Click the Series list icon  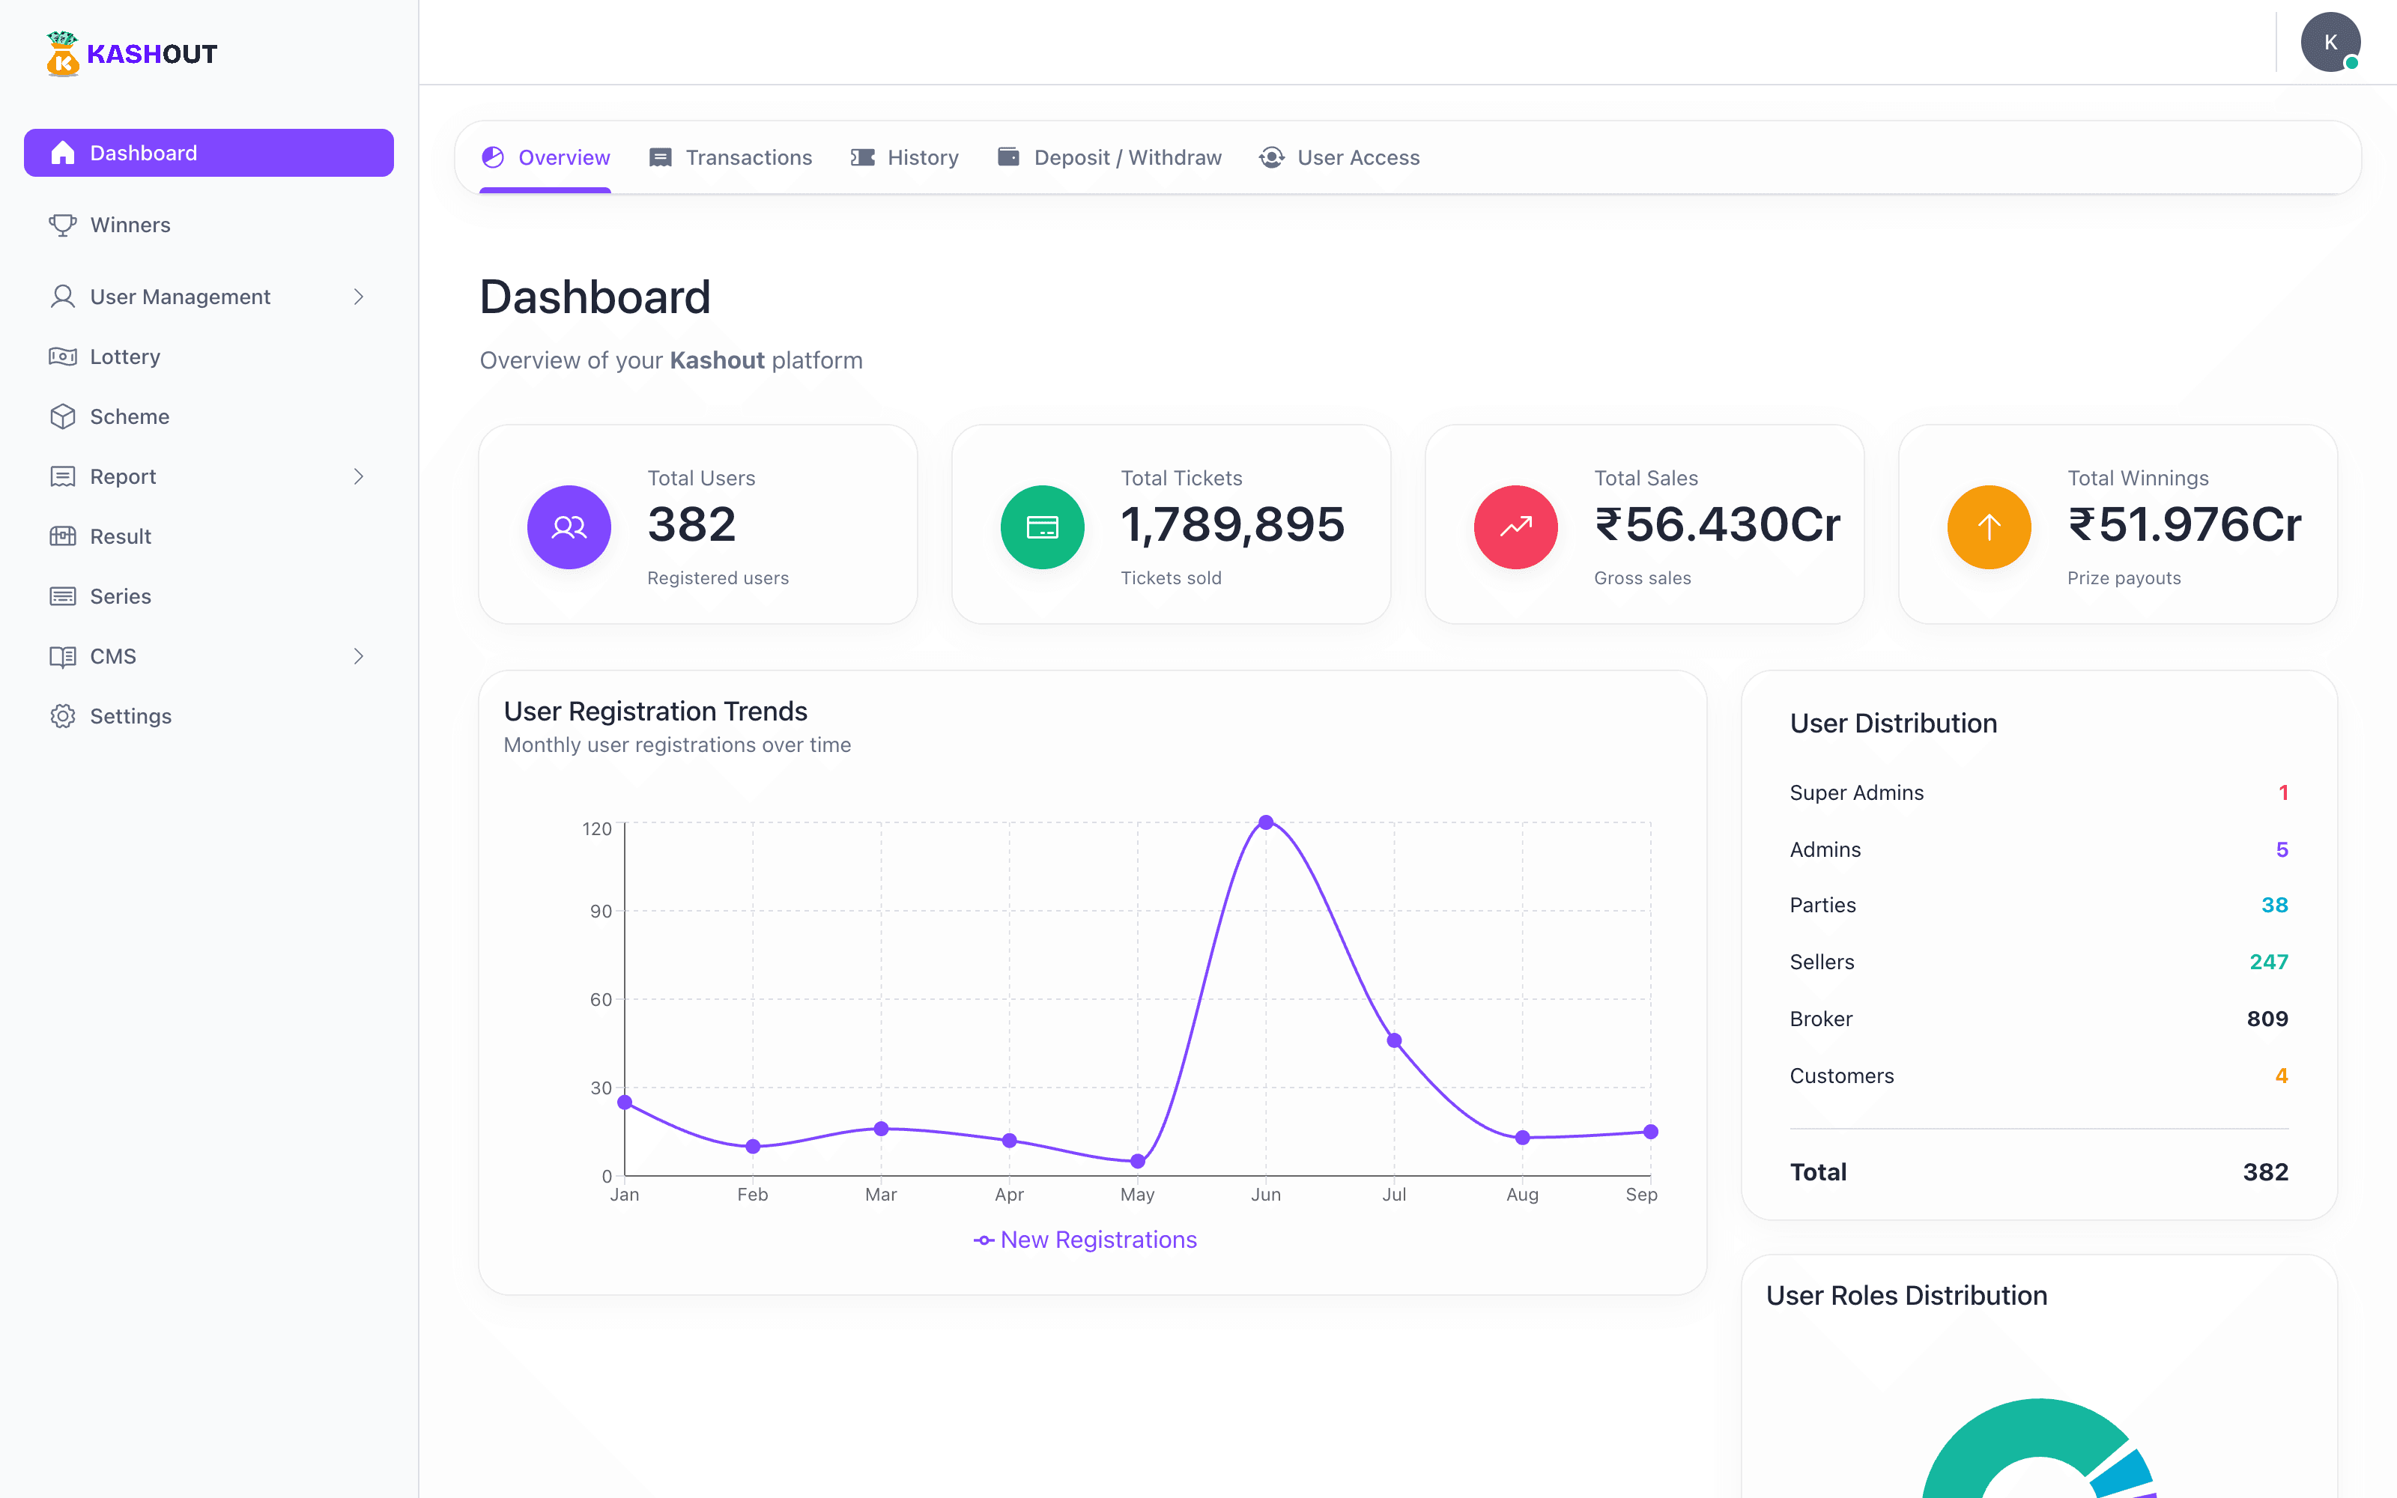click(x=62, y=596)
